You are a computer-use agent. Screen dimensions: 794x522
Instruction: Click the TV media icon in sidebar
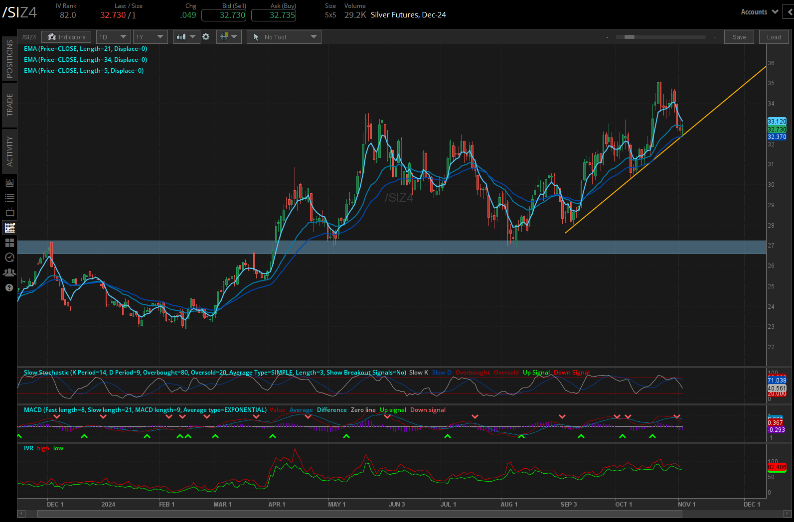(9, 213)
